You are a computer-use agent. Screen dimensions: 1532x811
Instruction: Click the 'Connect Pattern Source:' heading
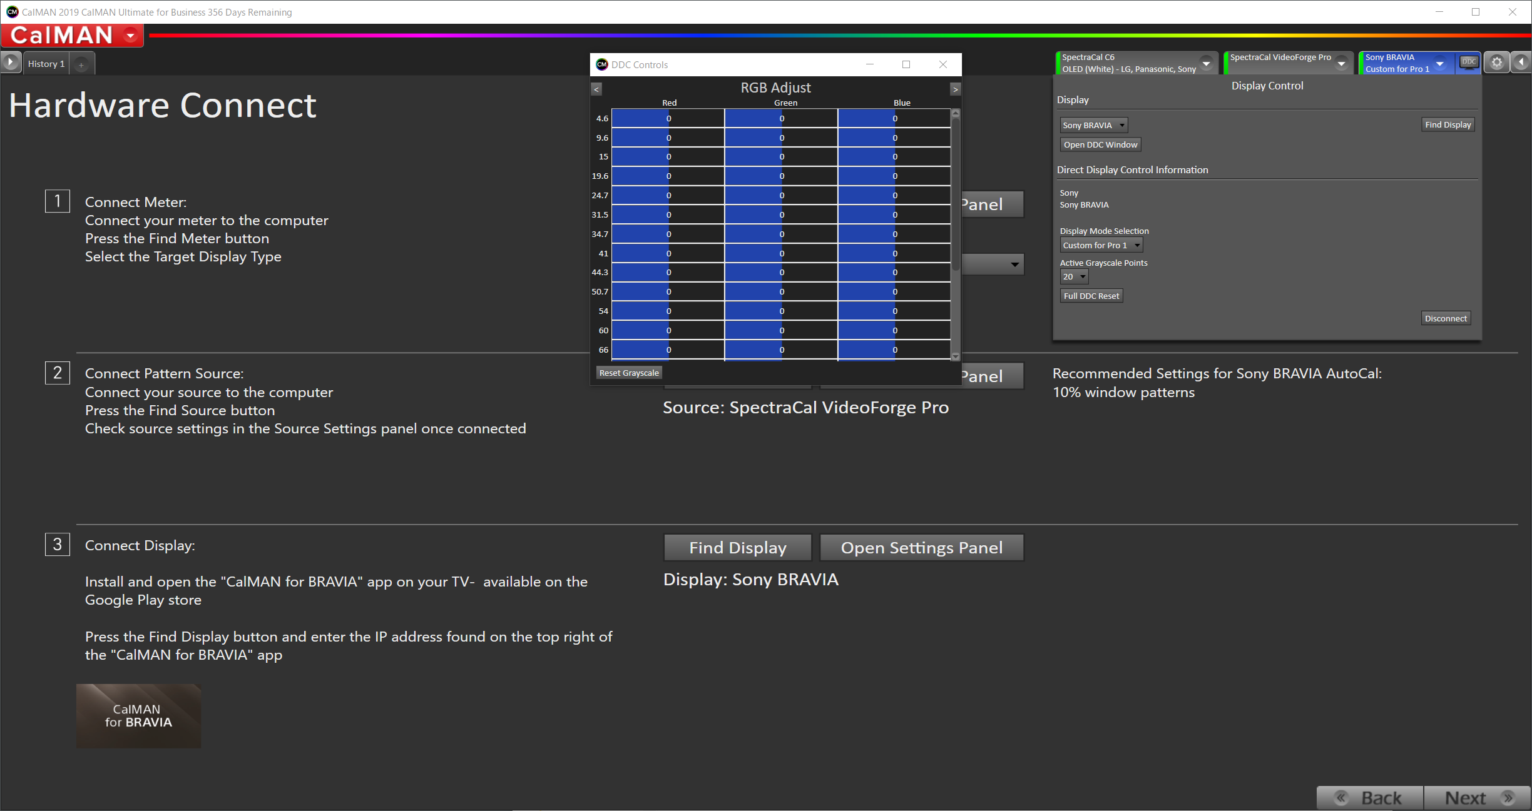tap(164, 373)
